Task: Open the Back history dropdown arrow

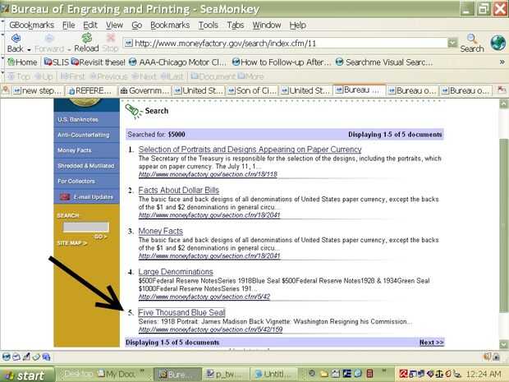Action: pos(30,49)
